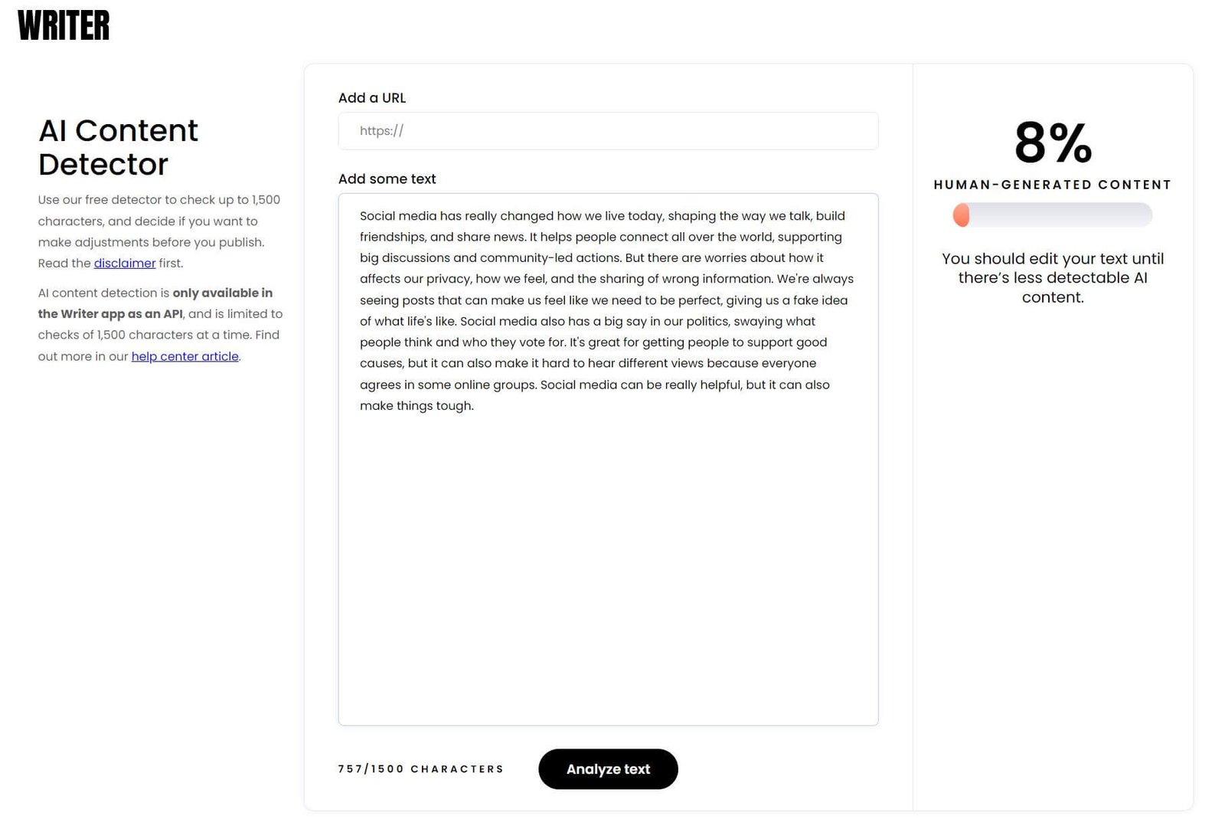Select the HUMAN-GENERATED CONTENT label
The height and width of the screenshot is (819, 1225).
point(1052,185)
